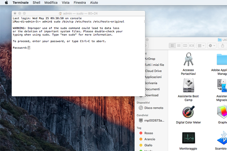Select Scrivania in Finder sidebar
227x151 pixels.
[151, 83]
